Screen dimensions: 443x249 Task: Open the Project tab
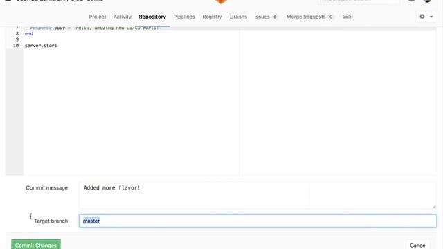coord(98,17)
